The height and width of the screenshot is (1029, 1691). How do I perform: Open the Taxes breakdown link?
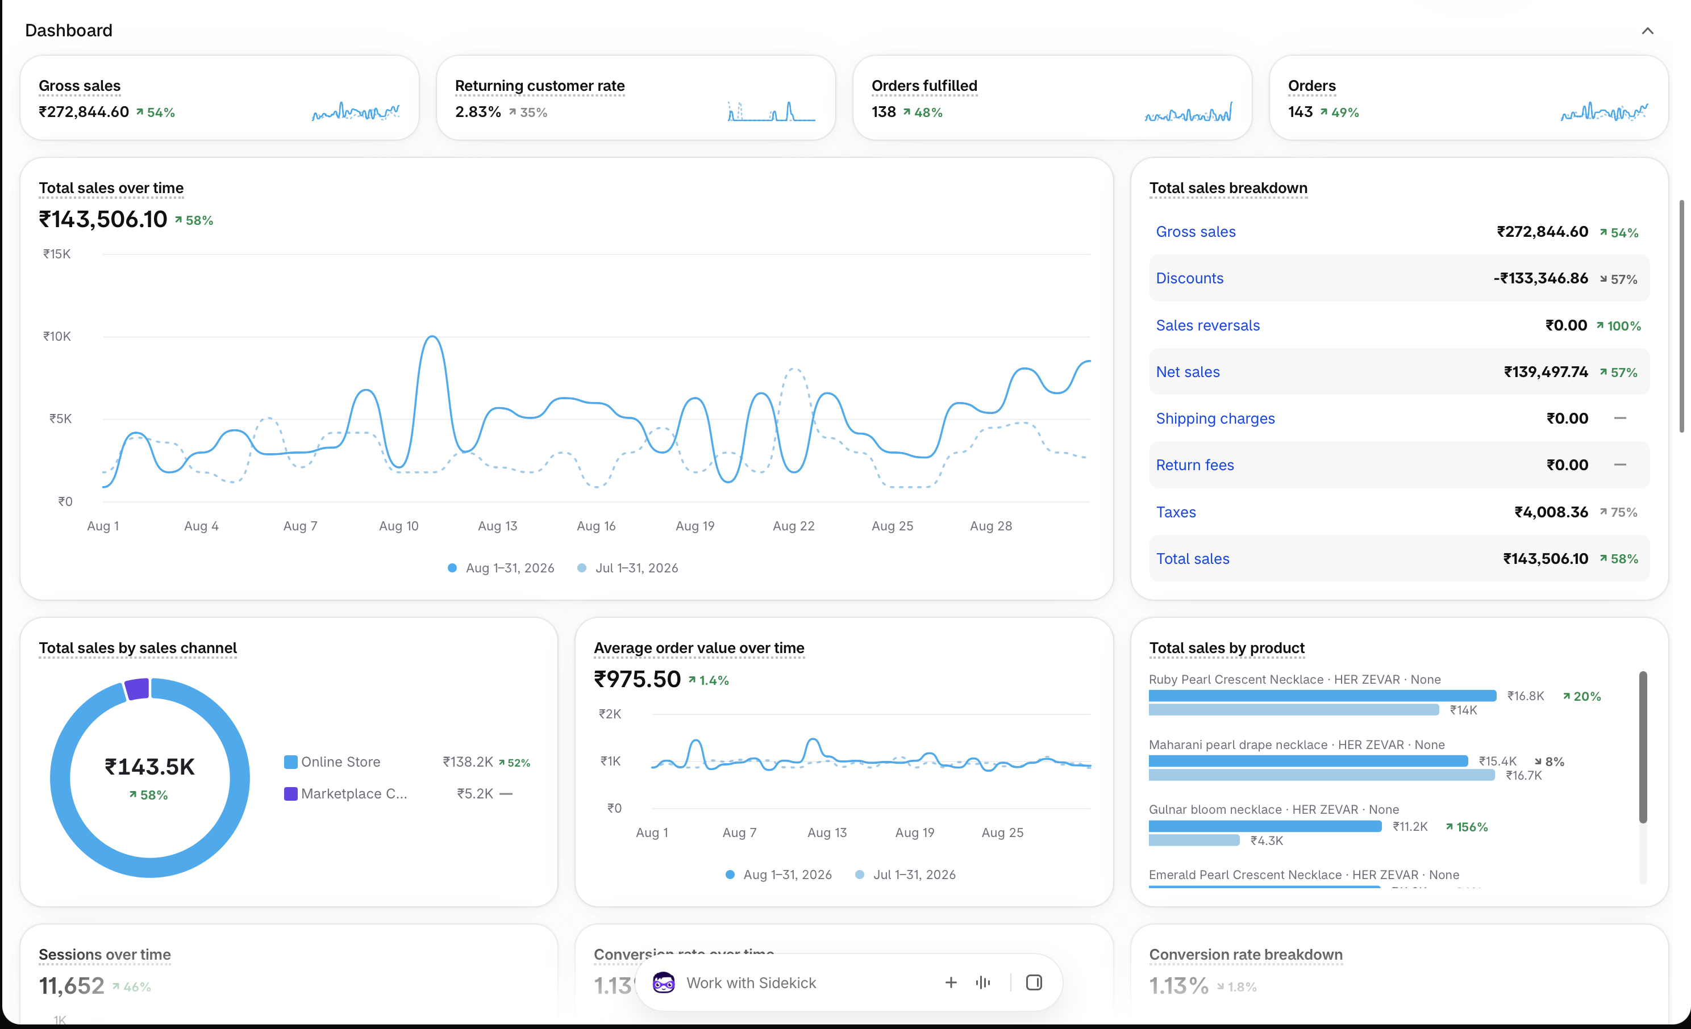click(1176, 512)
